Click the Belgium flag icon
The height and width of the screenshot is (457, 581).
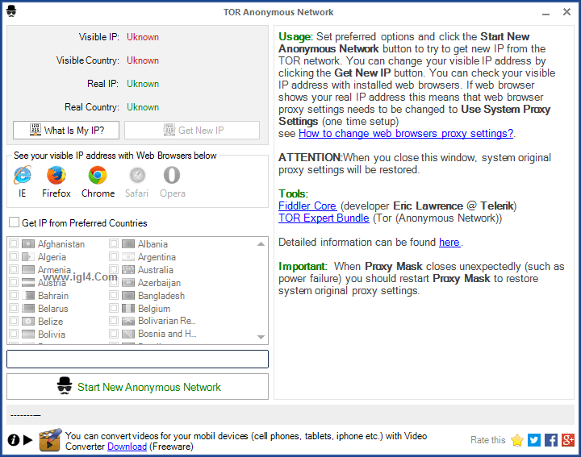128,308
